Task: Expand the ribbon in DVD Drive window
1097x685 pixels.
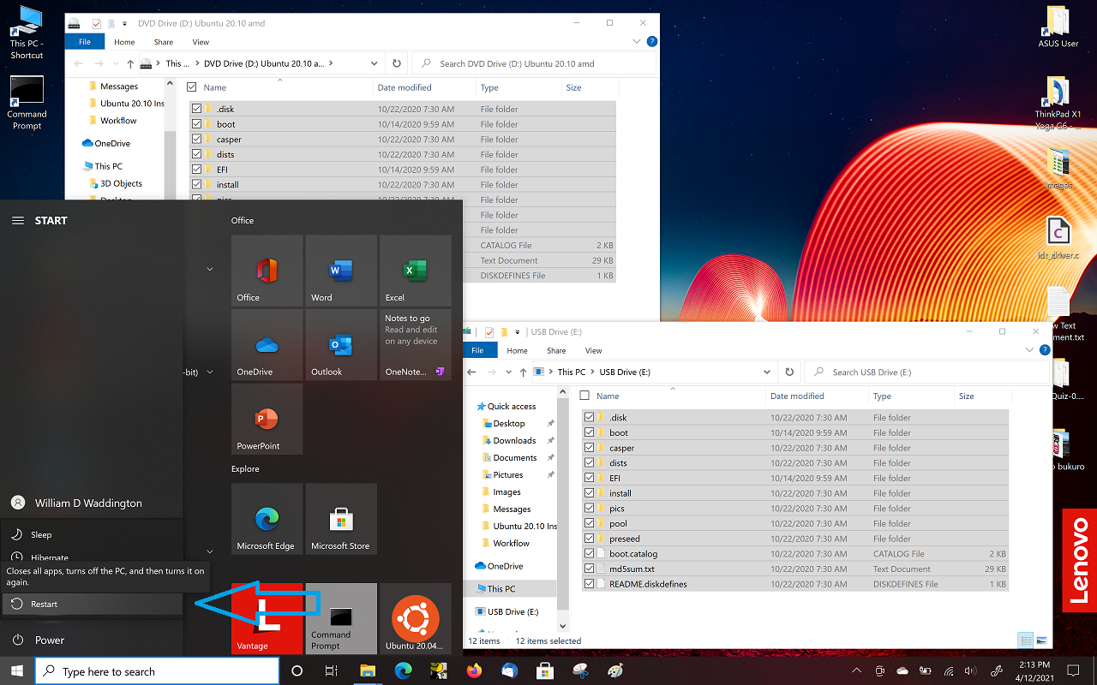Action: coord(638,41)
